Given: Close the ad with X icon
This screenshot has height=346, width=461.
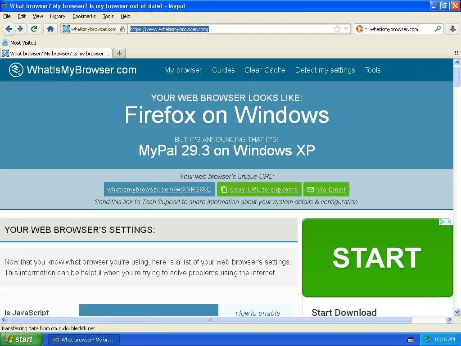Looking at the screenshot, I should (x=449, y=222).
